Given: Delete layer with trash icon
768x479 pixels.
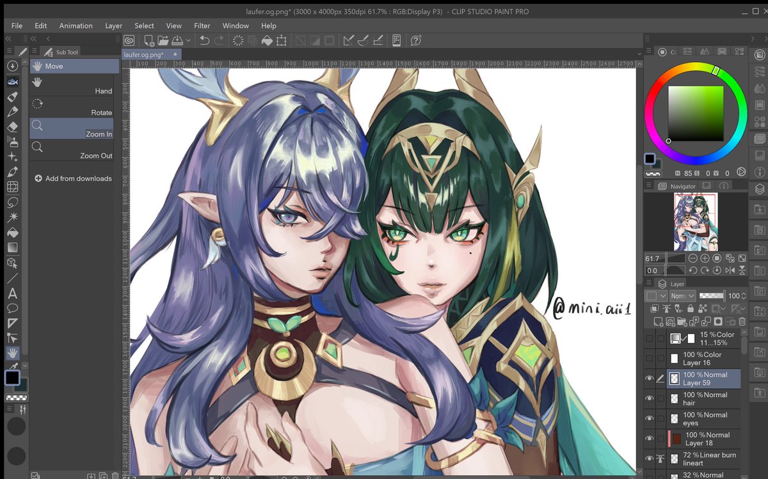Looking at the screenshot, I should (742, 322).
